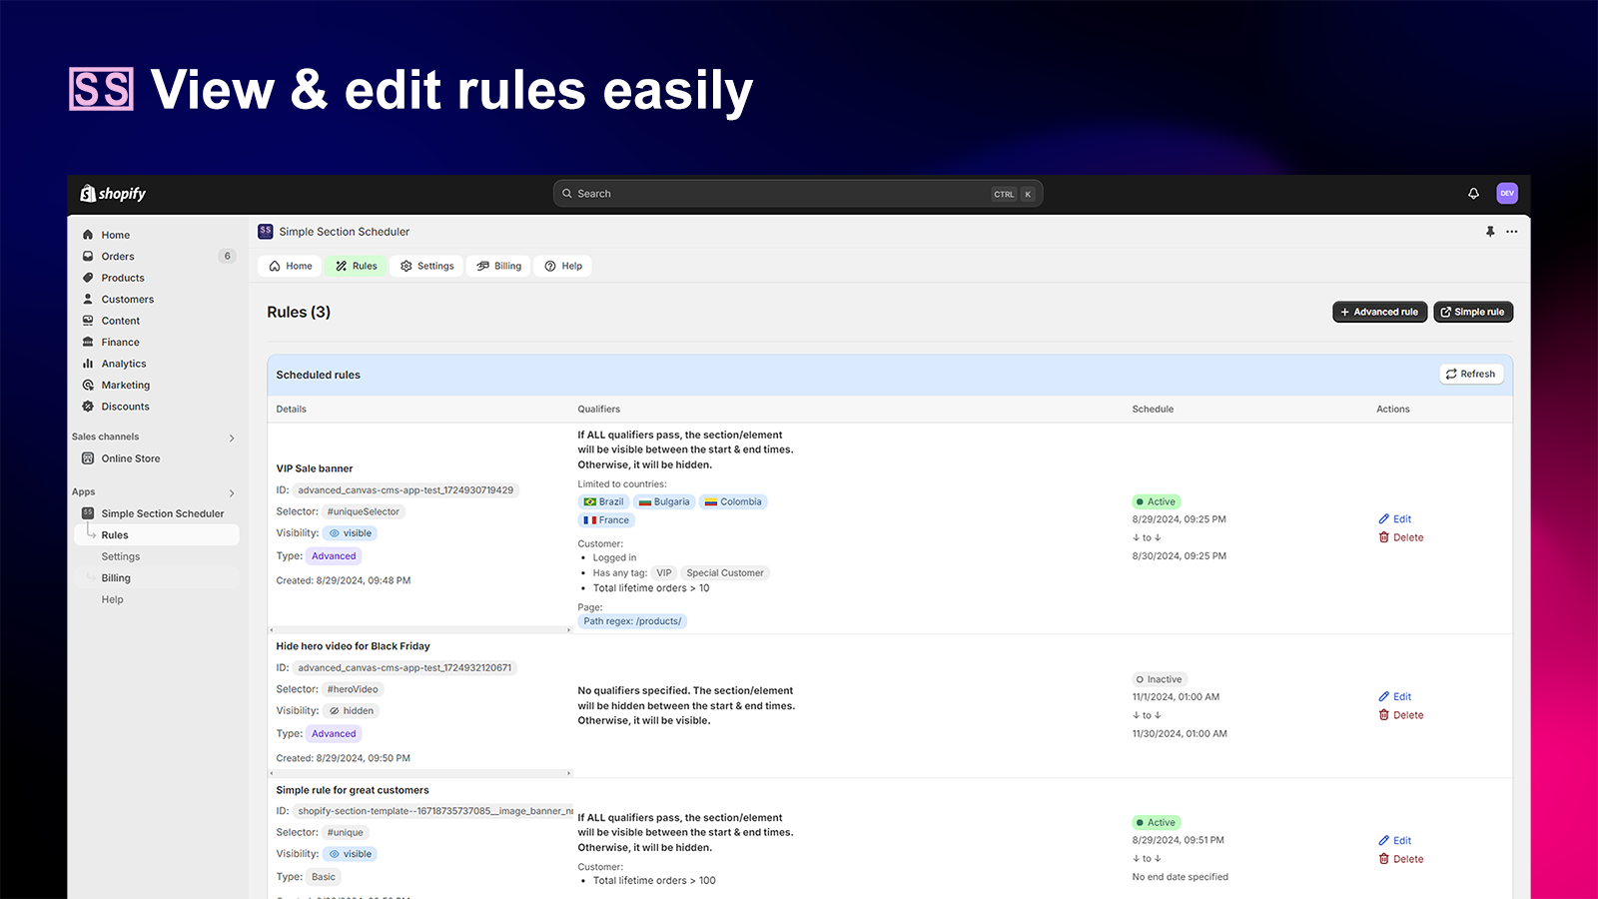This screenshot has width=1598, height=899.
Task: Edit the Hide hero video rule
Action: 1395,697
